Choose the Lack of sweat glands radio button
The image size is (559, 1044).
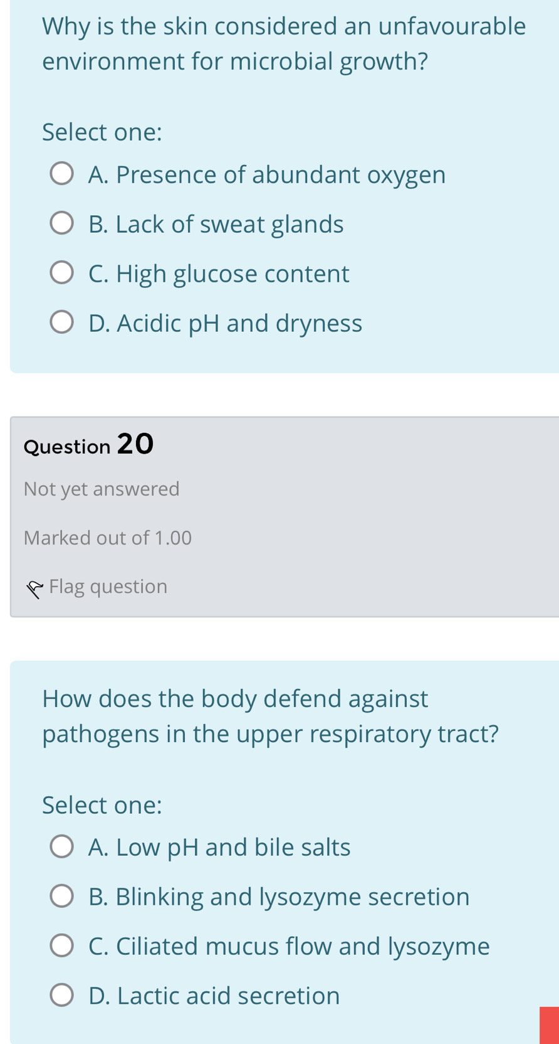tap(61, 223)
